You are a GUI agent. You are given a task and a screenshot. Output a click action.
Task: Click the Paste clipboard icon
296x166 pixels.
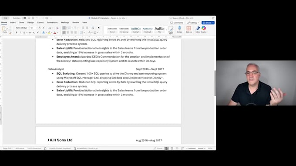(x=4, y=29)
